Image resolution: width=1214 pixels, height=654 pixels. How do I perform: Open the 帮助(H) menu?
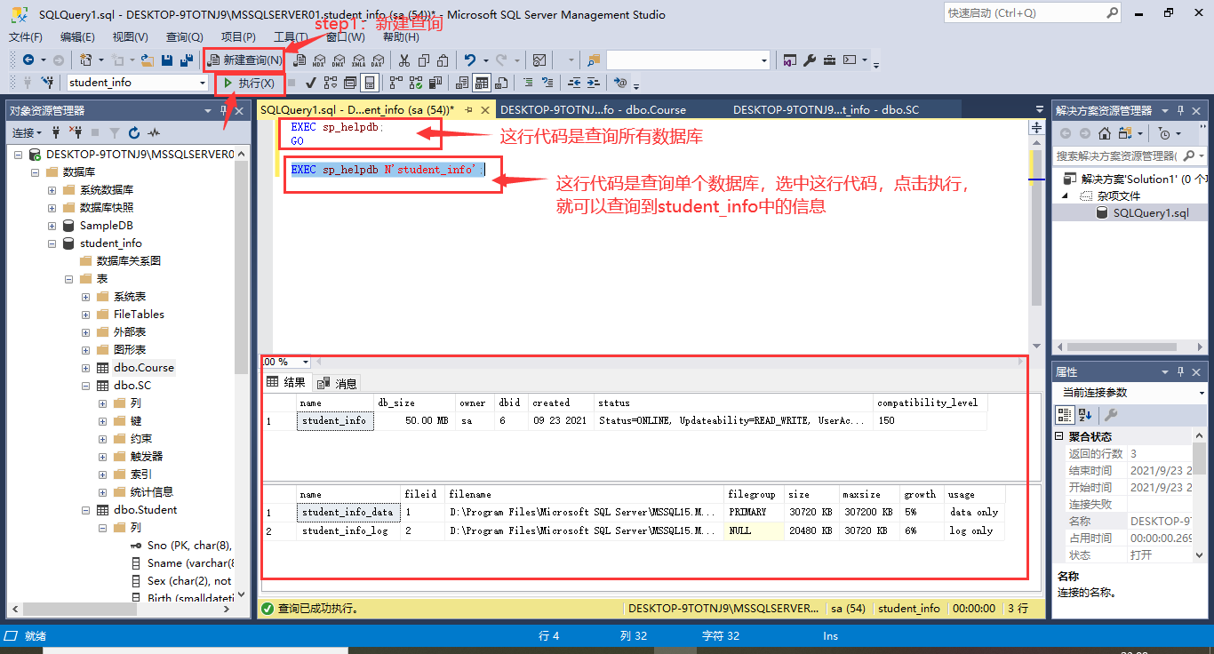click(x=402, y=36)
